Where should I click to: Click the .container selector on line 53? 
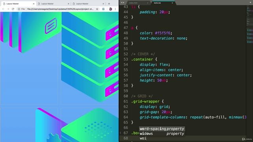point(142,59)
